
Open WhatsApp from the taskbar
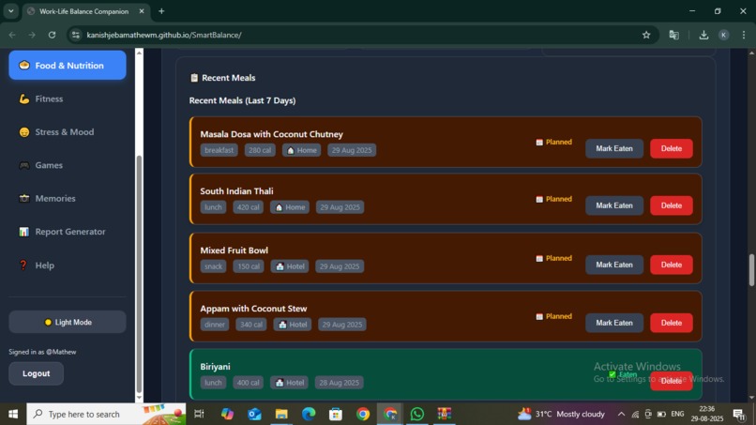417,414
